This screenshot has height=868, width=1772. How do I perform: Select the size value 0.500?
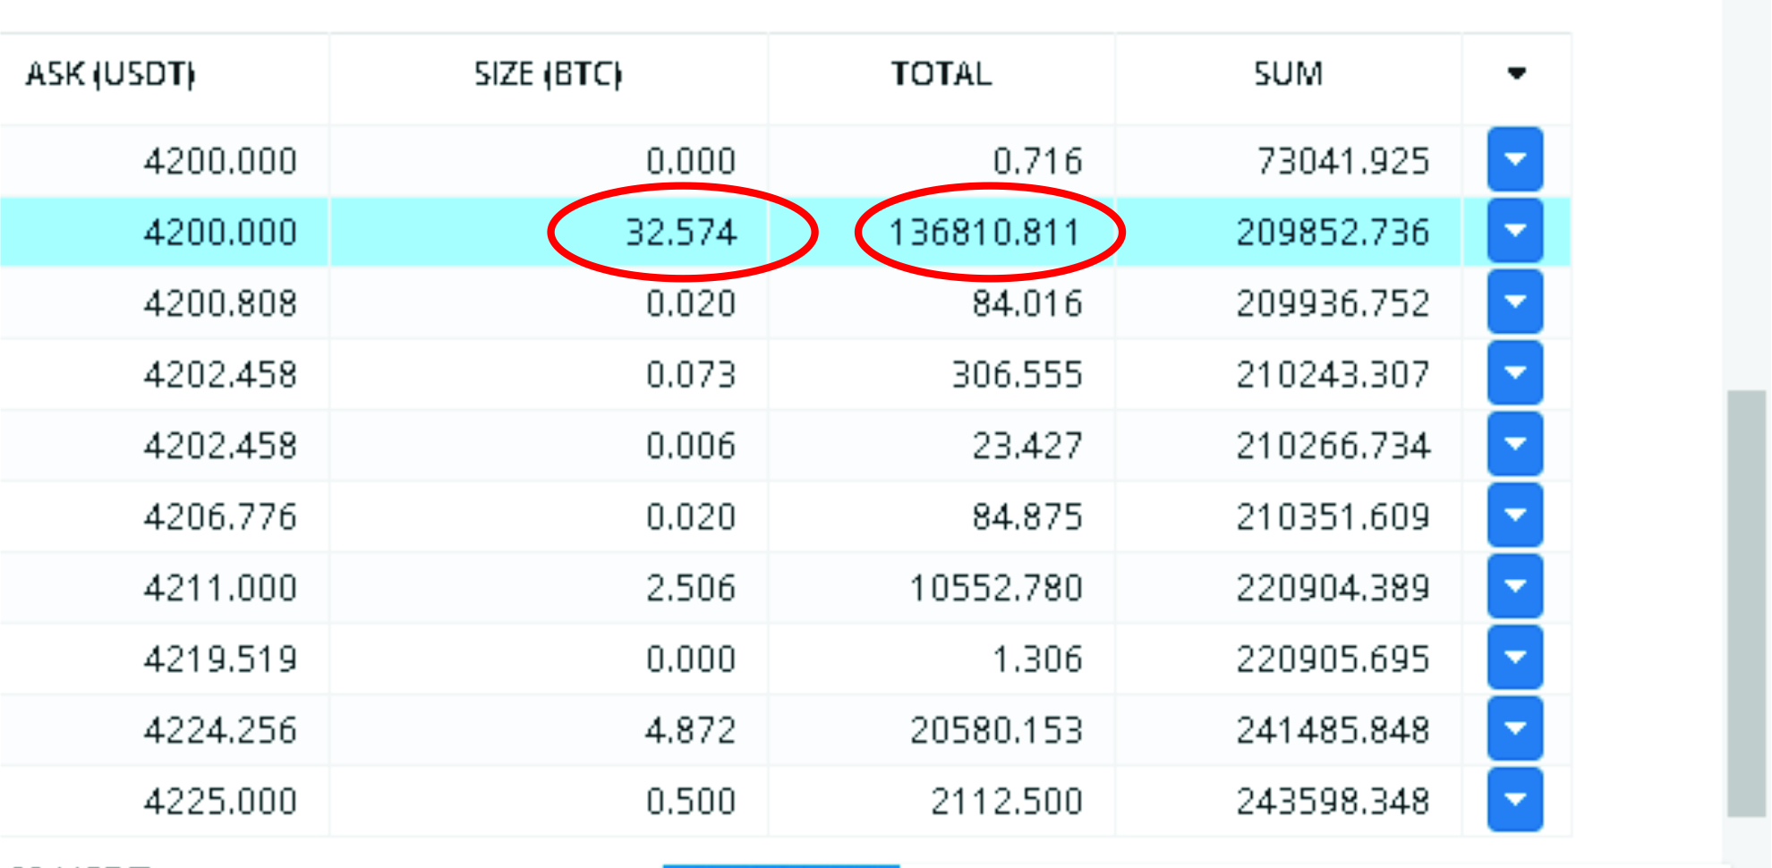(691, 801)
